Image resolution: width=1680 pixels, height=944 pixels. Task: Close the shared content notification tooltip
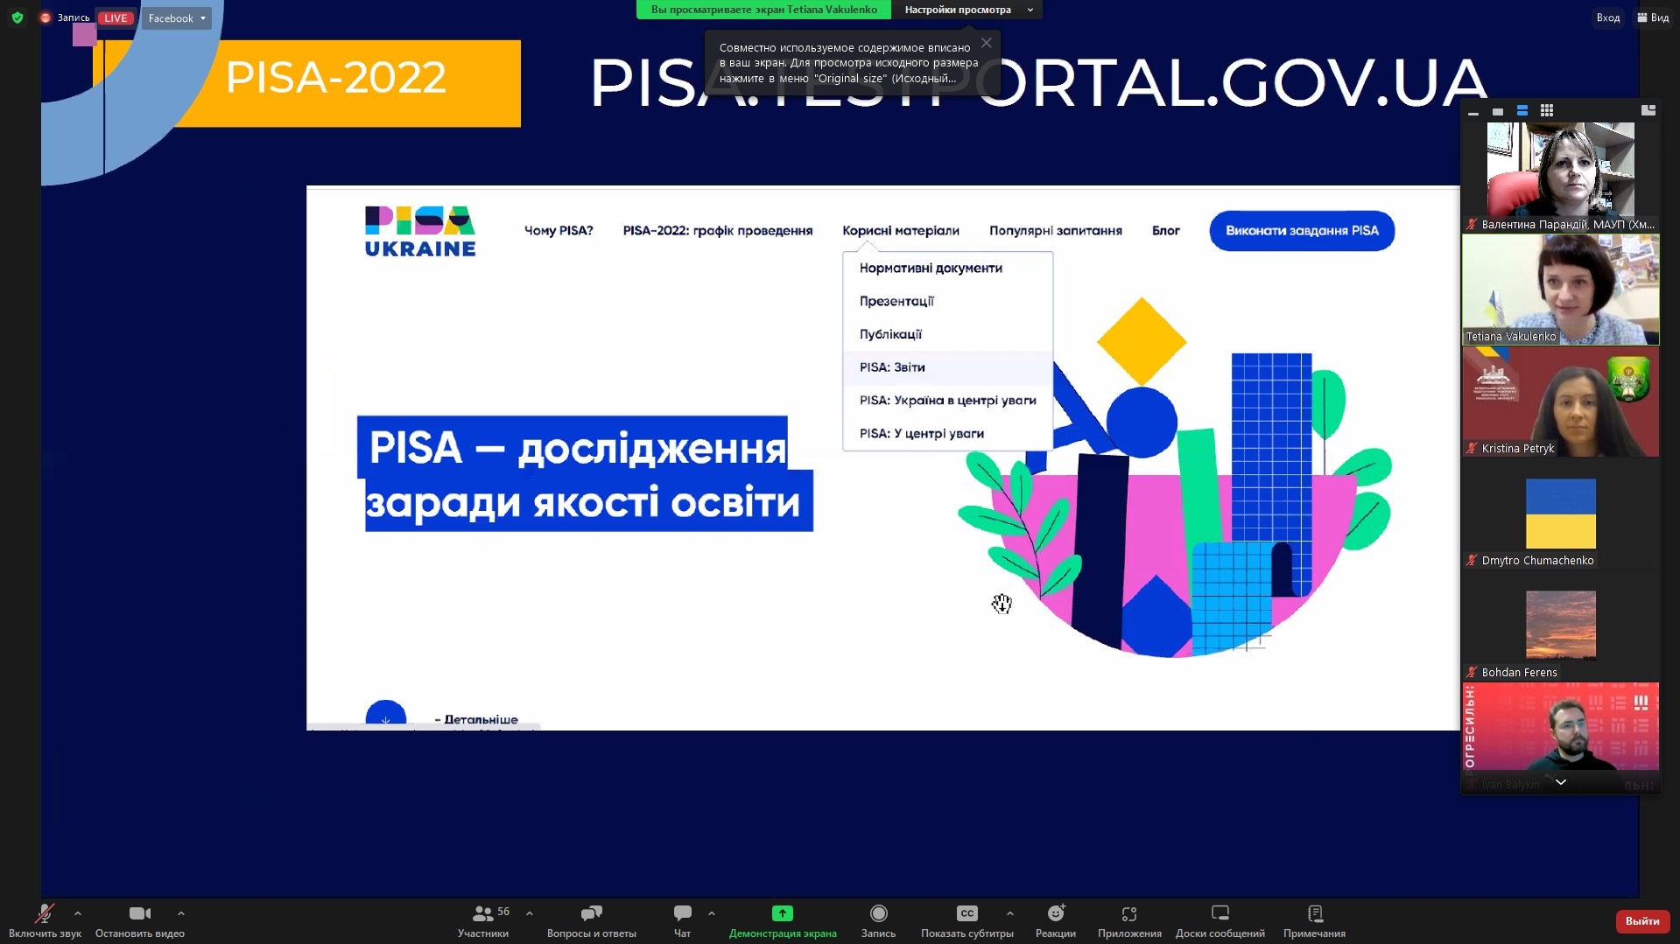click(987, 43)
